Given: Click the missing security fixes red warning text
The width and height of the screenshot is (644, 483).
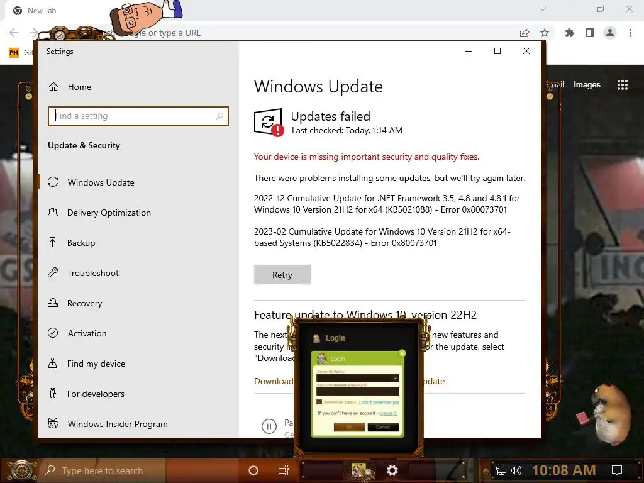Looking at the screenshot, I should [x=367, y=157].
